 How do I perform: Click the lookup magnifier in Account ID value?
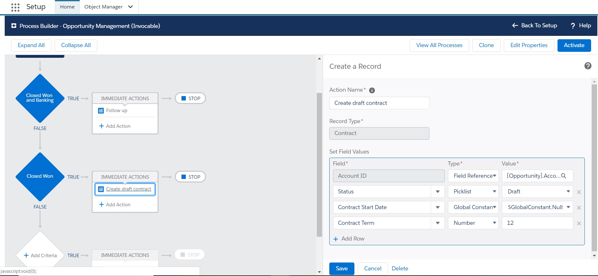[563, 176]
